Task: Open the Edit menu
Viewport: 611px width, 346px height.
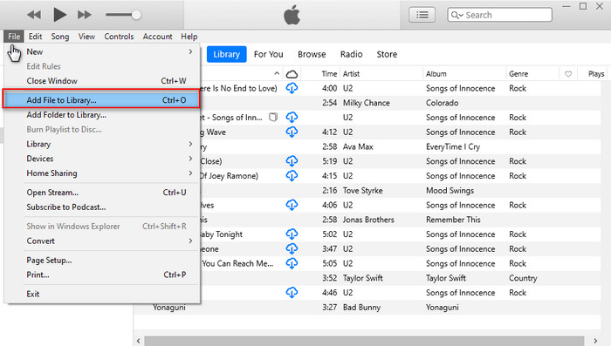Action: coord(35,37)
